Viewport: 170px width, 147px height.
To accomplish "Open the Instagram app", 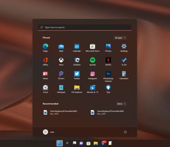I will pos(92,75).
